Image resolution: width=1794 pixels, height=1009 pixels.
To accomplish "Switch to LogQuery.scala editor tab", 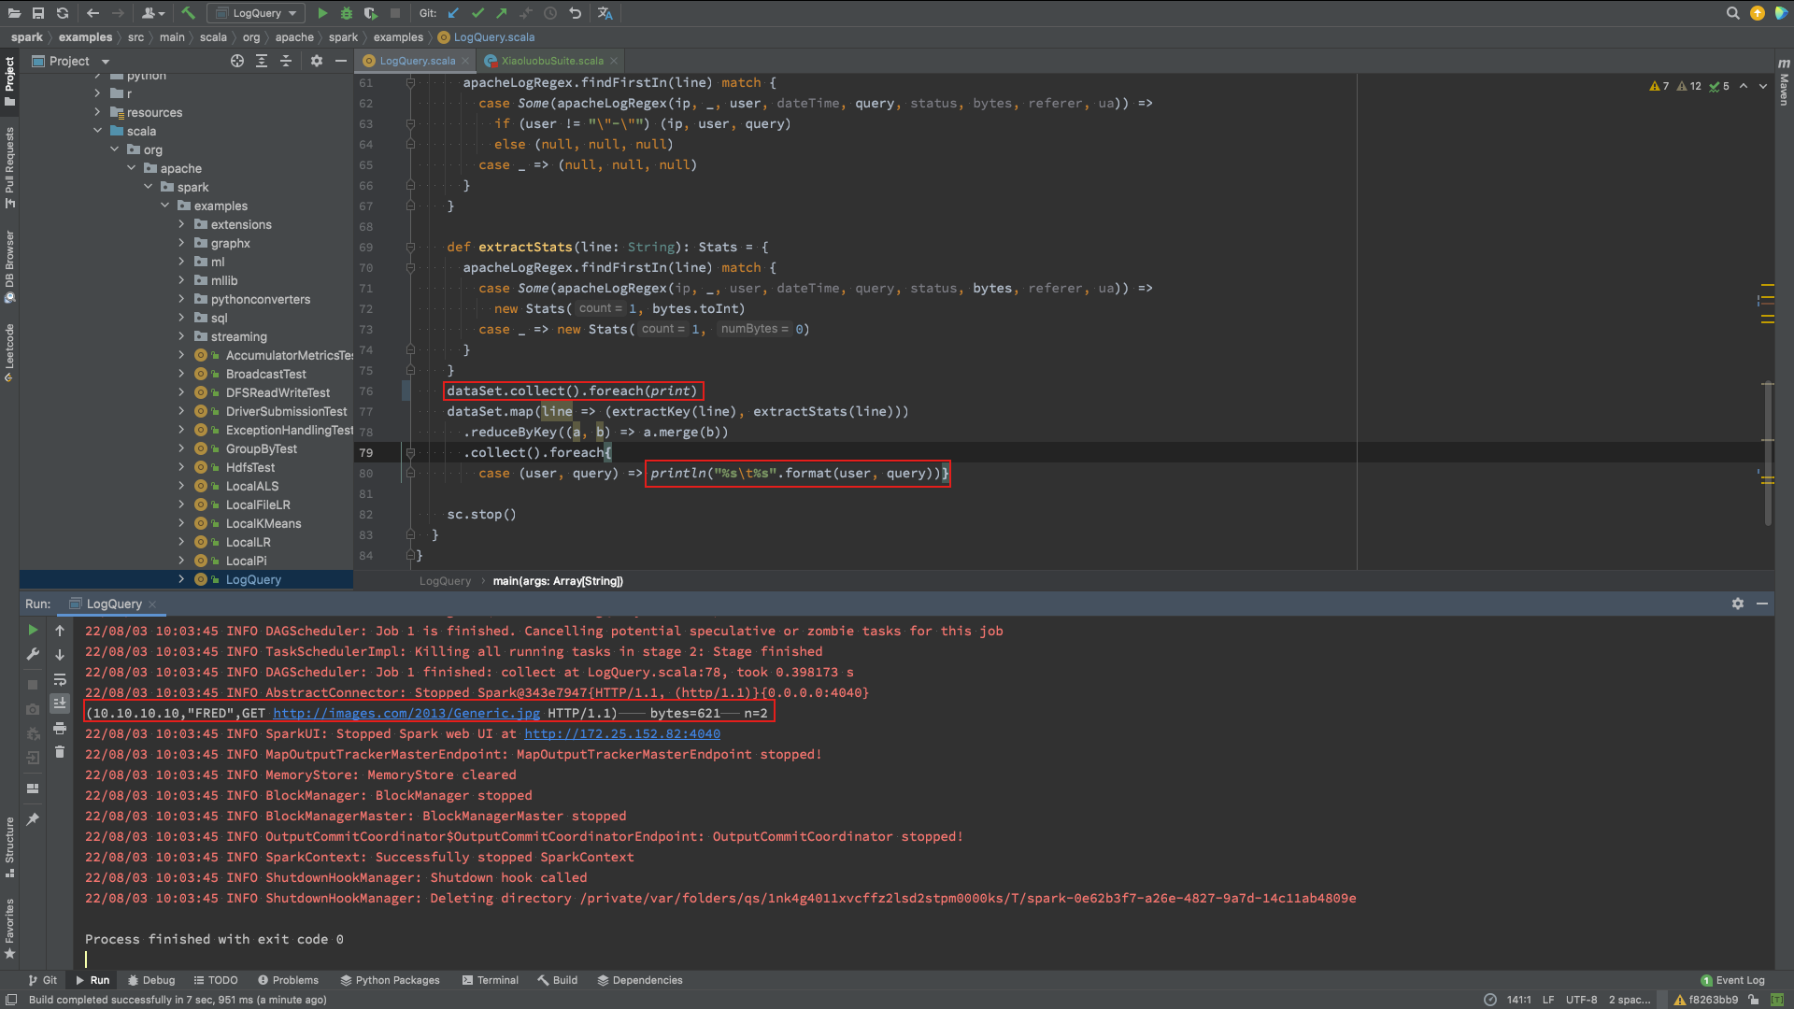I will tap(416, 61).
